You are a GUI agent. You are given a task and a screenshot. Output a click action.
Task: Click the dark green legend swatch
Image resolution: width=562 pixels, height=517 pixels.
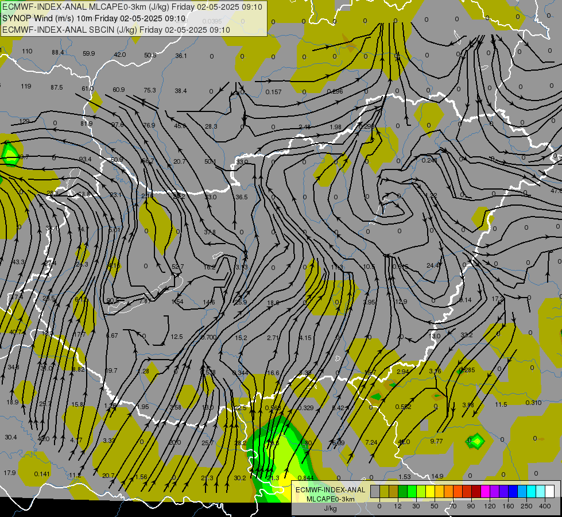click(403, 491)
